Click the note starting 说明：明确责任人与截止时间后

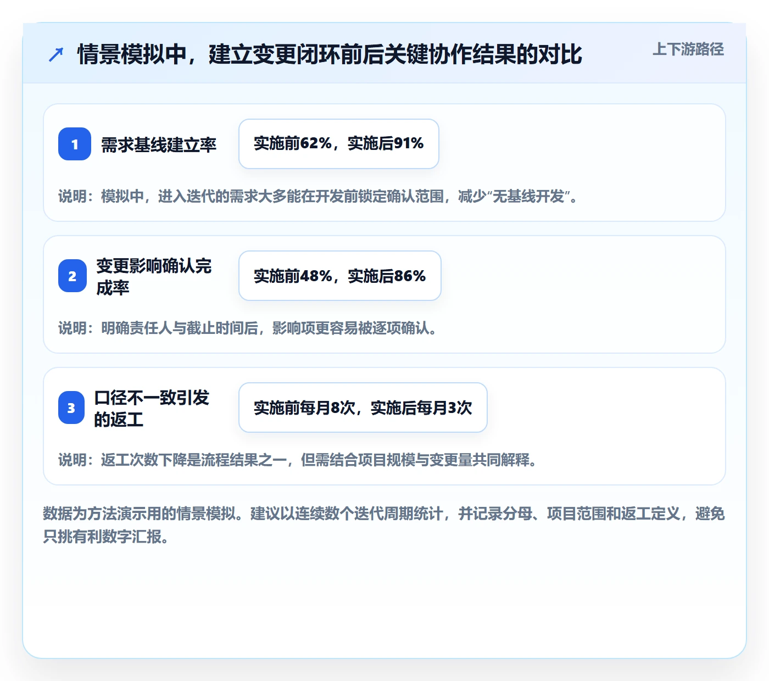click(x=248, y=328)
